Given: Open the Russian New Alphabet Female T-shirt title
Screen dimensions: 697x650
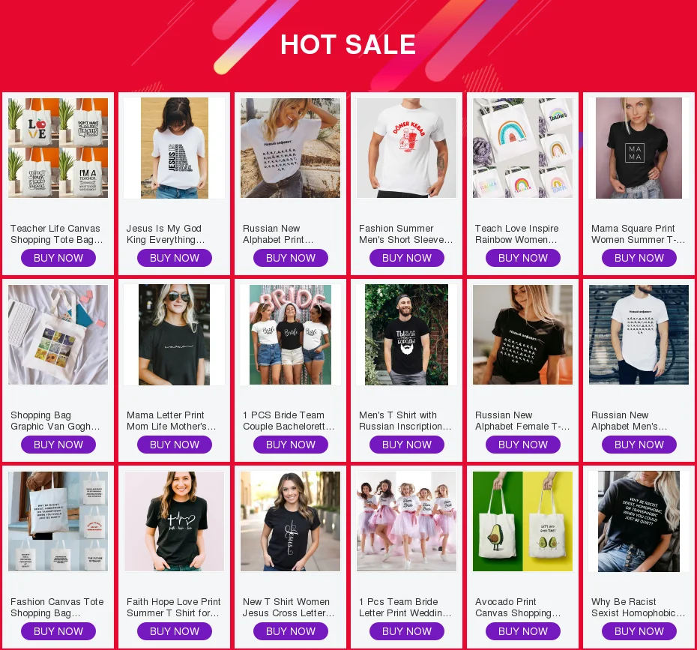Looking at the screenshot, I should 522,421.
